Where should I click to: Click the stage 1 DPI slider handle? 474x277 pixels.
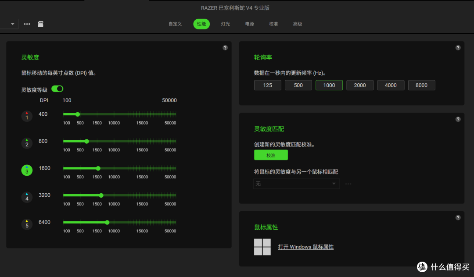78,114
